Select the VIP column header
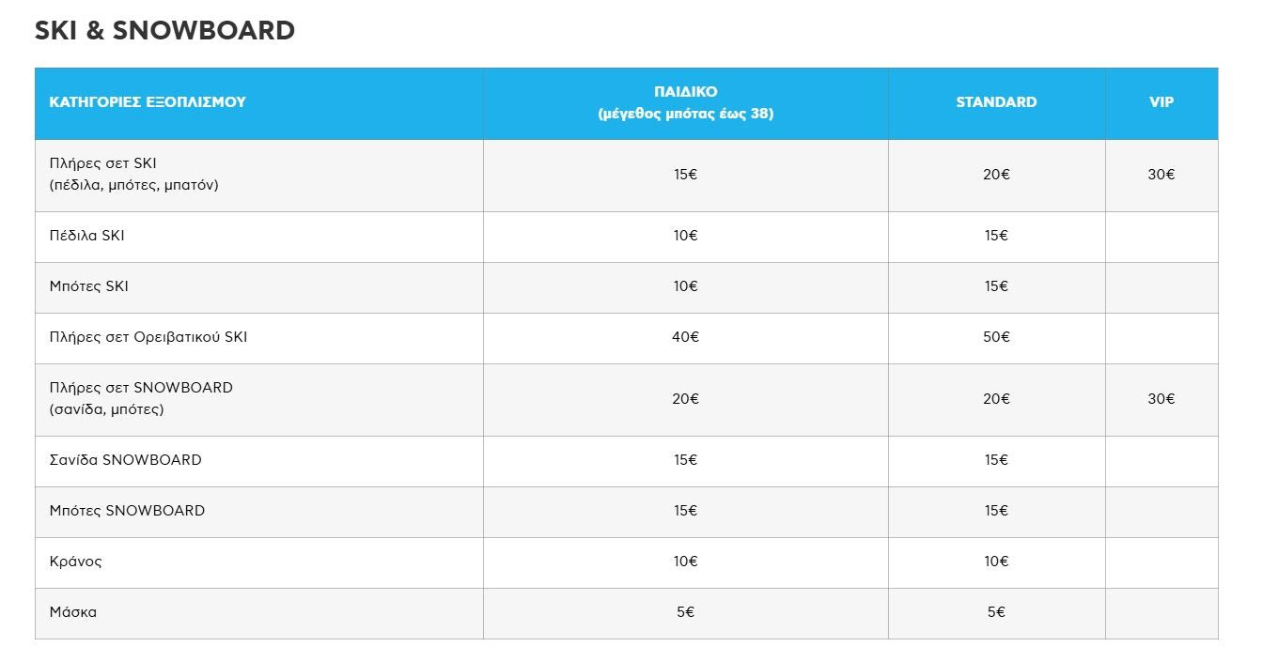 click(x=1162, y=102)
